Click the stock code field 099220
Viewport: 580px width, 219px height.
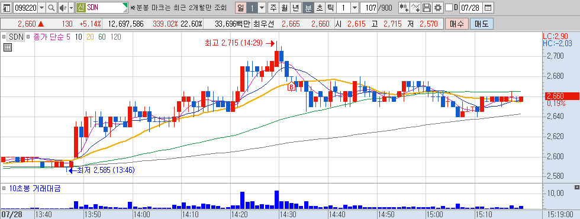point(25,7)
